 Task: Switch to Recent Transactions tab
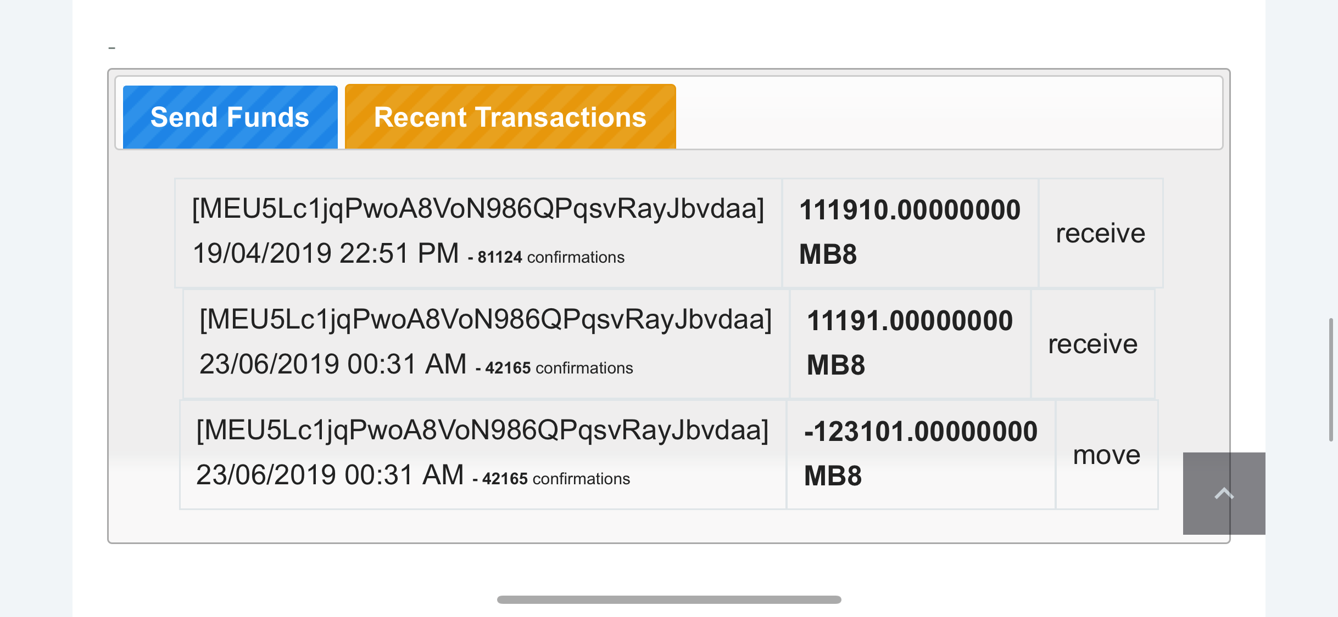coord(510,117)
